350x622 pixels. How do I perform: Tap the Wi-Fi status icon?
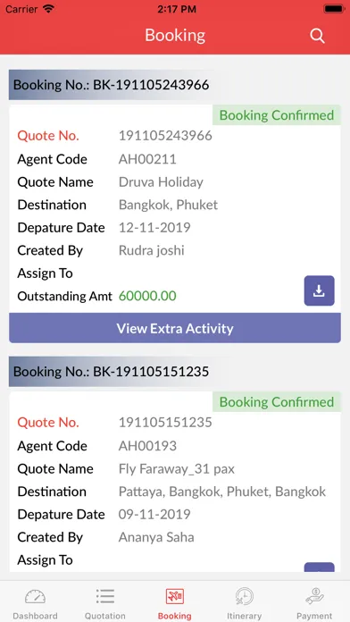[48, 9]
